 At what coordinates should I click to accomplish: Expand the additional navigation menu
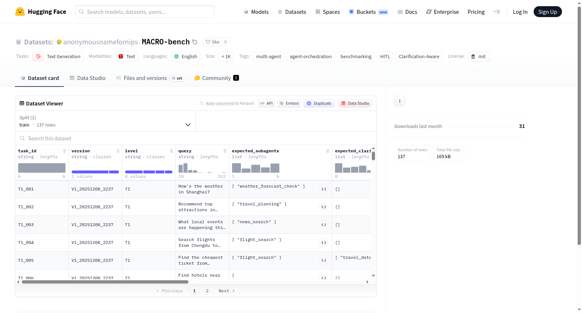point(497,12)
